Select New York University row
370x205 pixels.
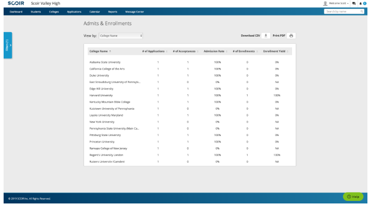(190, 122)
